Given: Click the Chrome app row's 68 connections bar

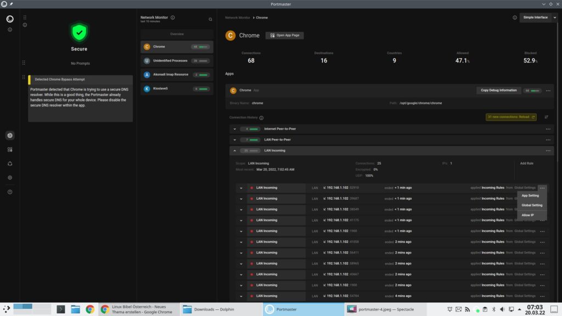Looking at the screenshot, I should coord(532,91).
